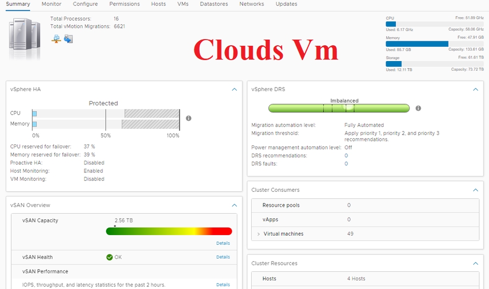
Task: Go to the Networks tab
Action: (252, 4)
